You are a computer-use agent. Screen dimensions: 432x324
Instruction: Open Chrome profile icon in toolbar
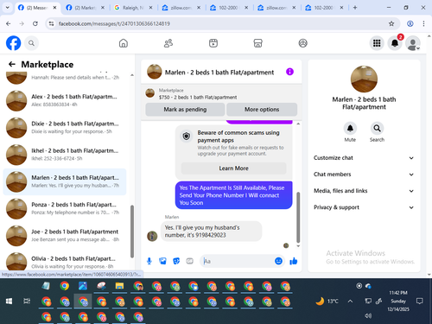(410, 23)
